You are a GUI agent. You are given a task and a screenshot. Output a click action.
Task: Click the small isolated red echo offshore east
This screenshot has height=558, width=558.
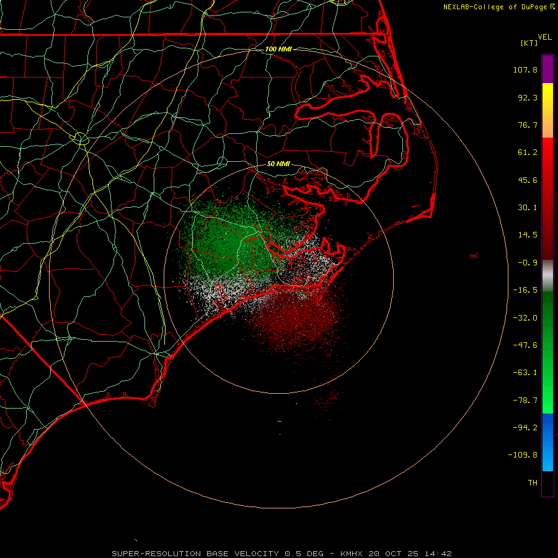click(x=474, y=255)
